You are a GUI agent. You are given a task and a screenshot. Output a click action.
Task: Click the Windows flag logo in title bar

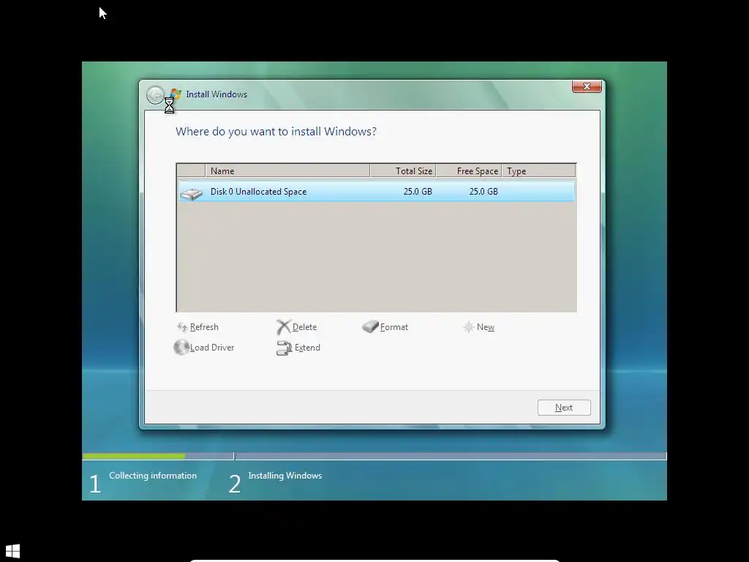176,94
